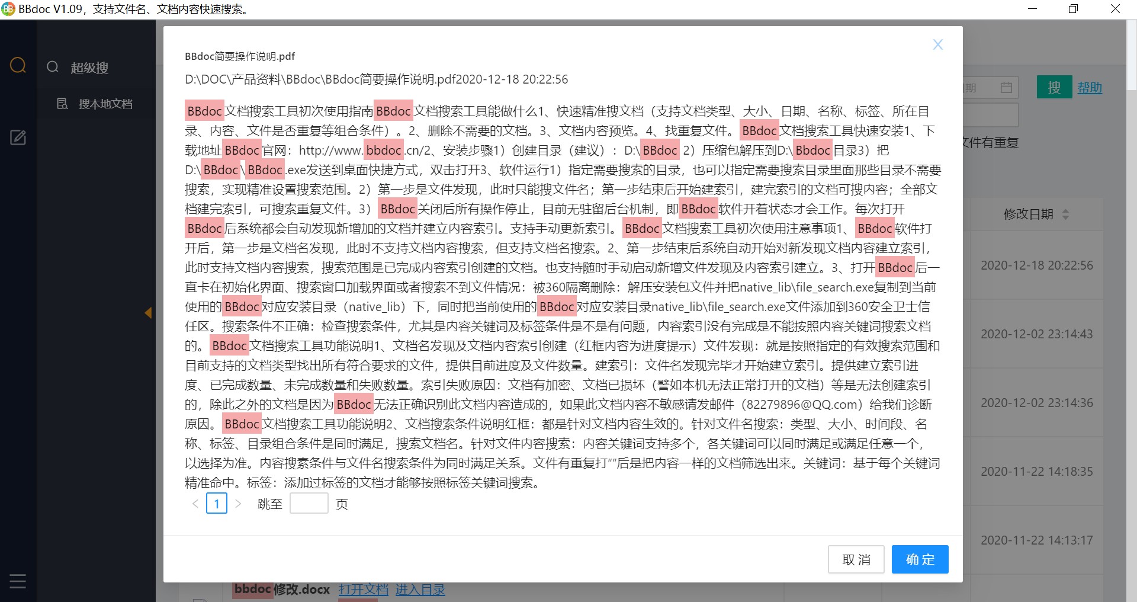
Task: Open the orange search icon in sidebar
Action: pos(18,65)
